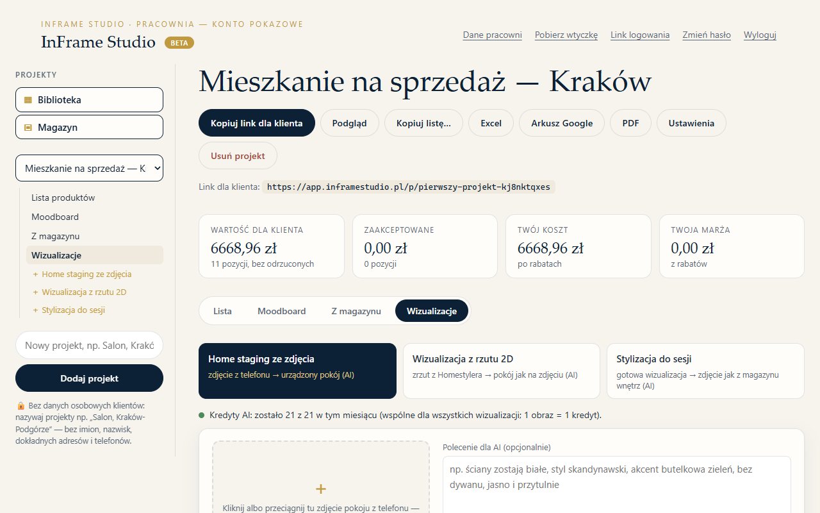Open Biblioteka grid icon in sidebar

[28, 100]
